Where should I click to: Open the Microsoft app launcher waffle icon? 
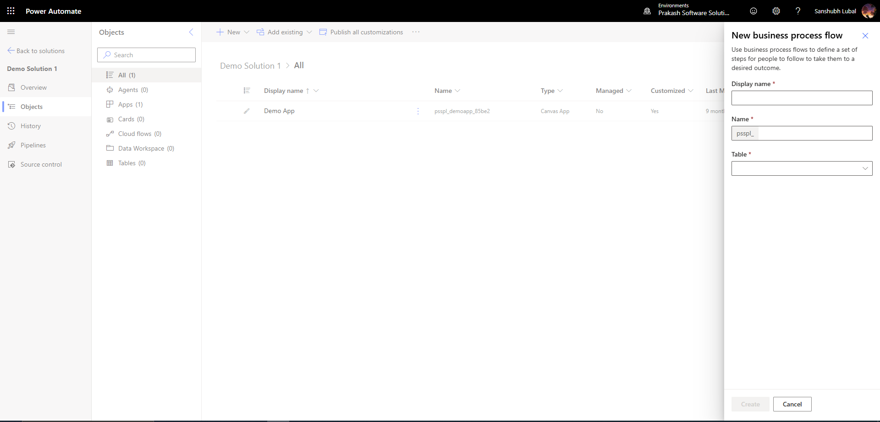11,11
